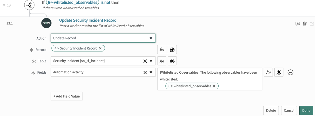Click the 'is not' condition operator
The image size is (315, 116).
105,3
